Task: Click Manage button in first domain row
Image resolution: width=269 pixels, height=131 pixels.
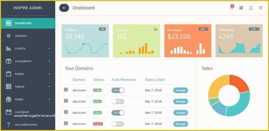Action: (x=181, y=90)
